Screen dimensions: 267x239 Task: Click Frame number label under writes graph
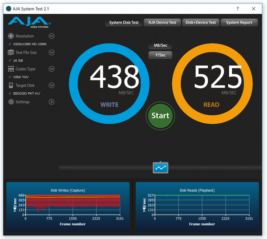coord(73,224)
